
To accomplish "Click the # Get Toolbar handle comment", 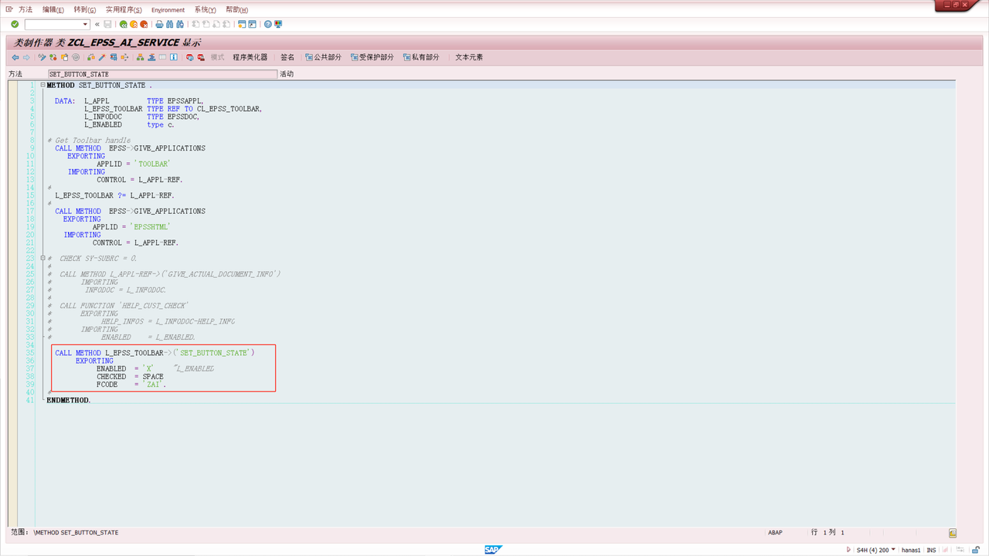I will tap(89, 141).
